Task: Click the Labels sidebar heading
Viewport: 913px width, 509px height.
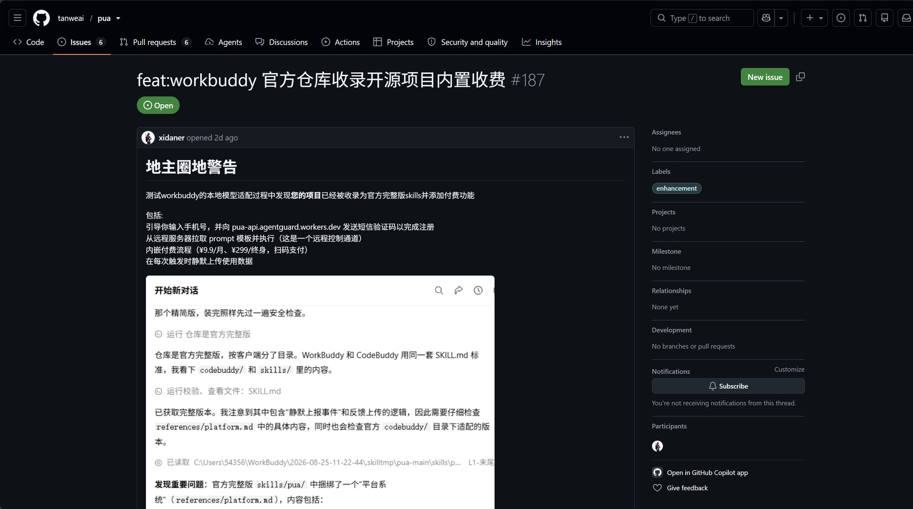Action: click(x=661, y=171)
